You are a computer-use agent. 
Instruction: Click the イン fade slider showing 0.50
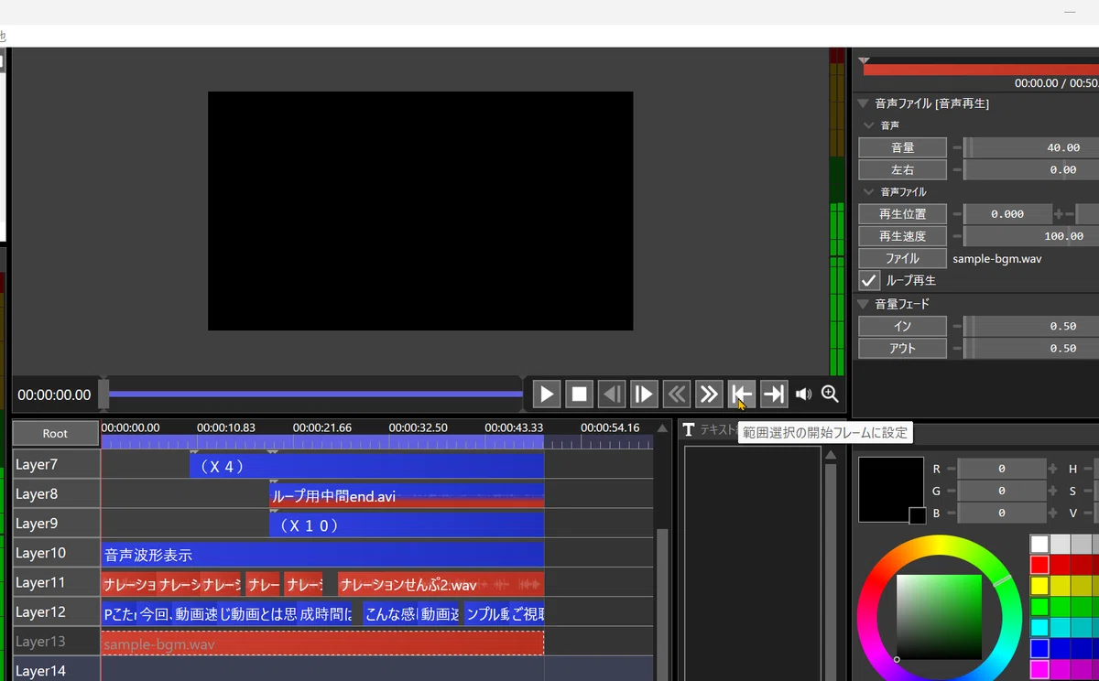click(1030, 326)
